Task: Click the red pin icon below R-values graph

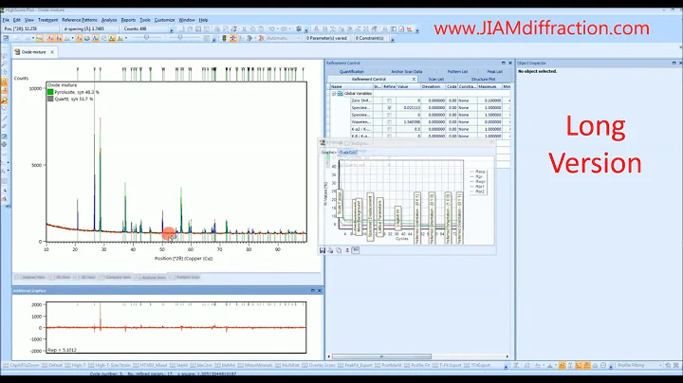Action: [x=347, y=250]
